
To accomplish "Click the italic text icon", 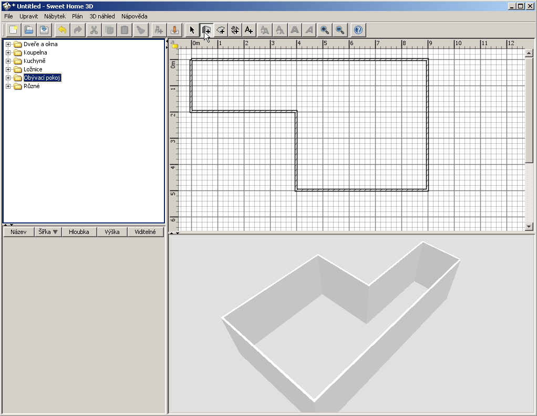I will pos(309,30).
